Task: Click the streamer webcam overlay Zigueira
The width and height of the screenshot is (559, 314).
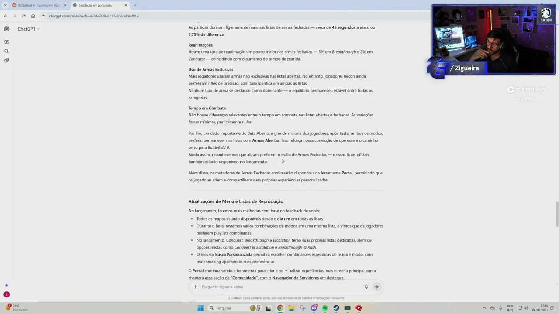Action: pyautogui.click(x=493, y=40)
